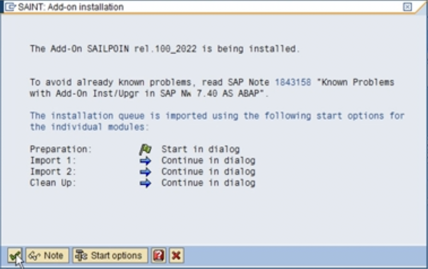Click the 'Import 2:' label
Screen dimensions: 428x269
click(x=53, y=171)
